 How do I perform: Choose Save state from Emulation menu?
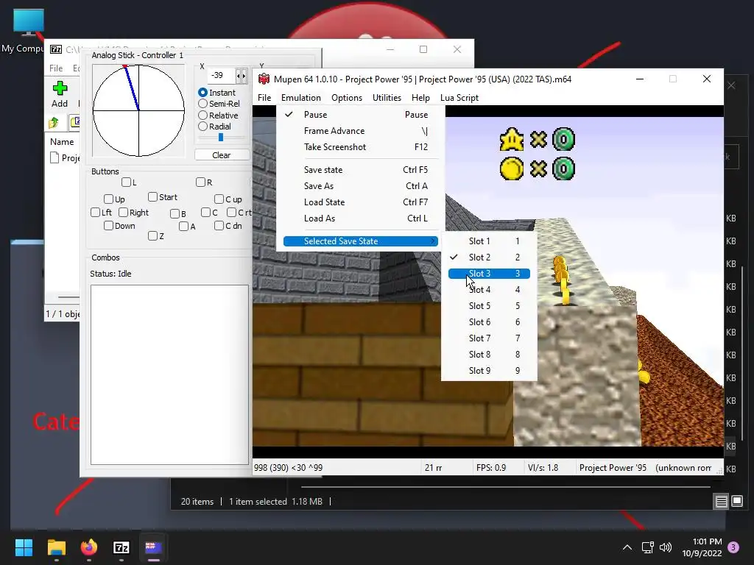(x=361, y=170)
